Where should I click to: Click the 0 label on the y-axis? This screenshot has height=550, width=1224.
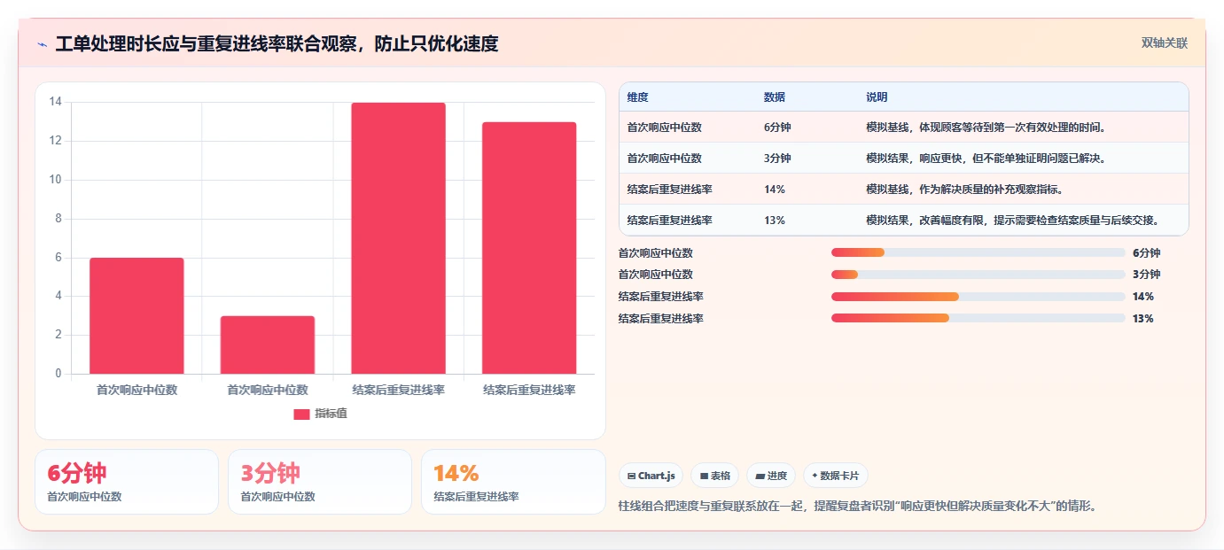[x=58, y=374]
